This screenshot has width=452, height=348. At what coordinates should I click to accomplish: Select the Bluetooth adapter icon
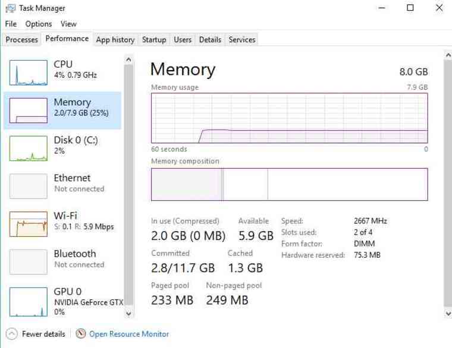[29, 262]
